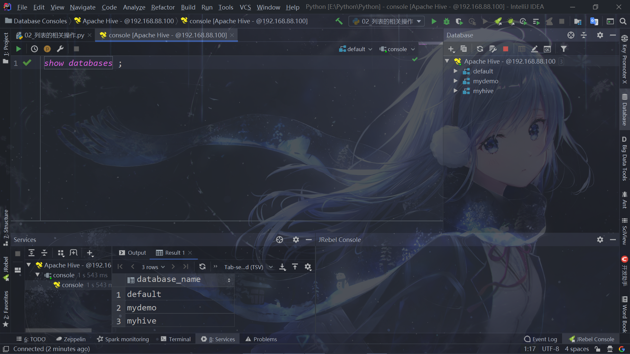Open Tab-se...d (TSV) extractor dropdown
Image resolution: width=630 pixels, height=354 pixels.
[x=248, y=267]
